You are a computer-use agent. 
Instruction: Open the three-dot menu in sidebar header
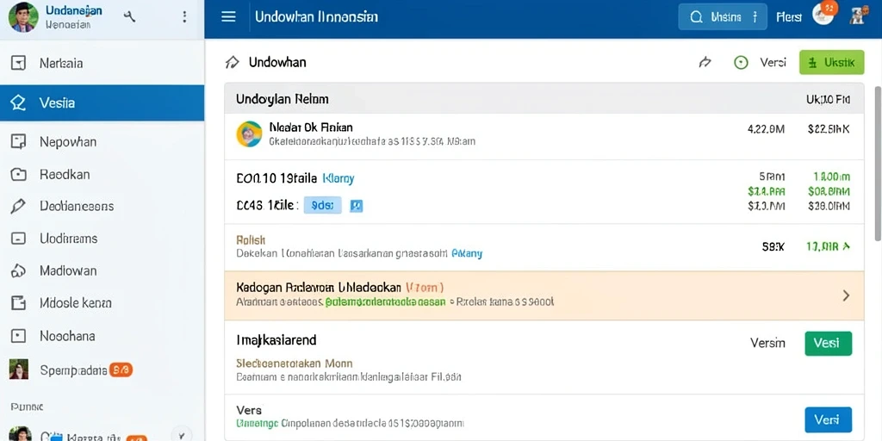tap(184, 16)
